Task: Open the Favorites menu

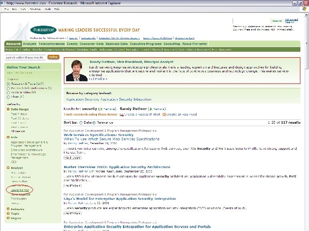Action: point(35,9)
